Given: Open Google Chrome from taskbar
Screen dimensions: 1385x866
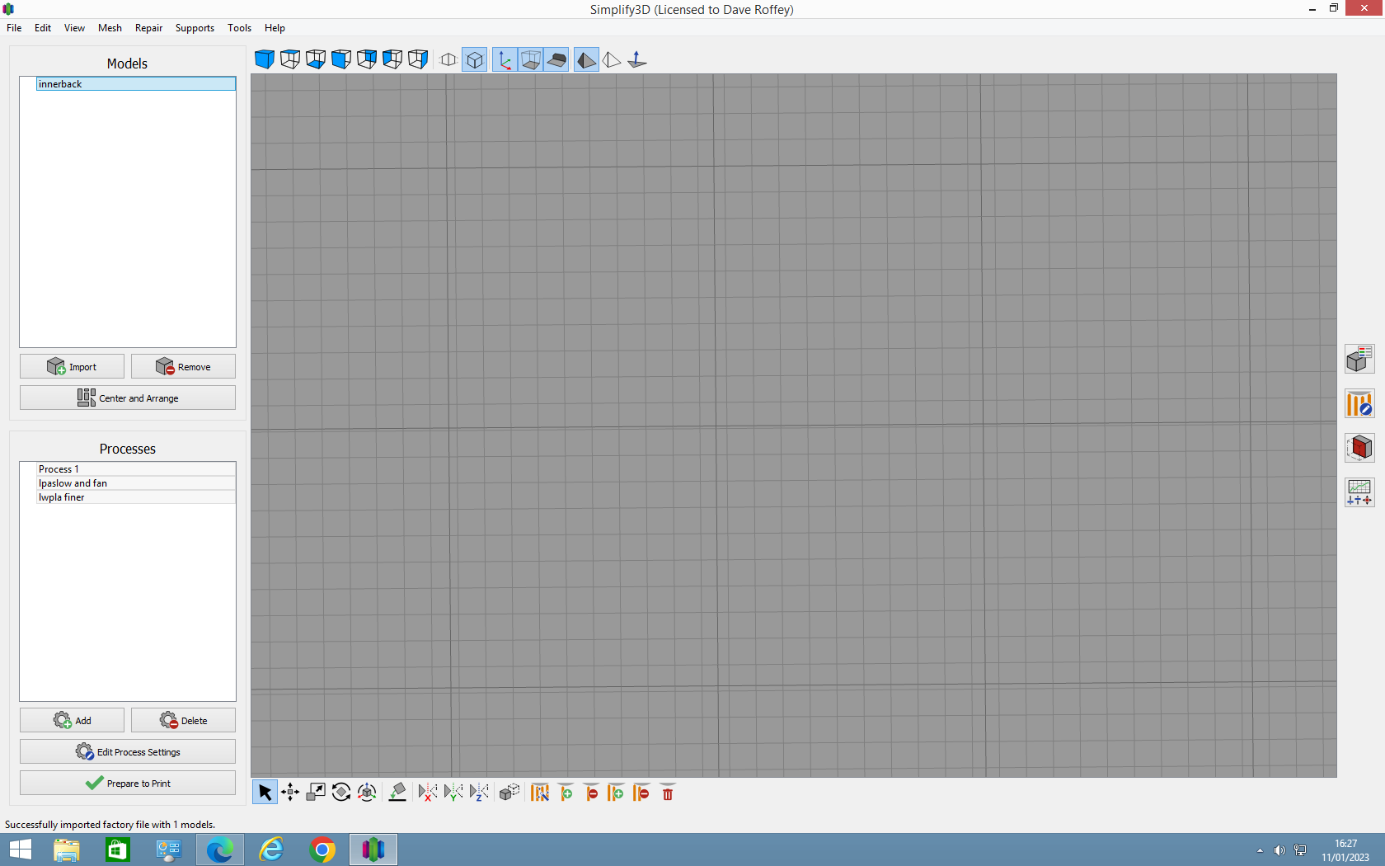Looking at the screenshot, I should click(x=322, y=850).
